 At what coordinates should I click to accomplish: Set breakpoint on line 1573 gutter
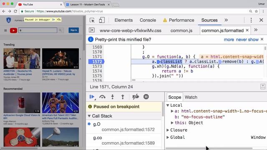click(97, 66)
